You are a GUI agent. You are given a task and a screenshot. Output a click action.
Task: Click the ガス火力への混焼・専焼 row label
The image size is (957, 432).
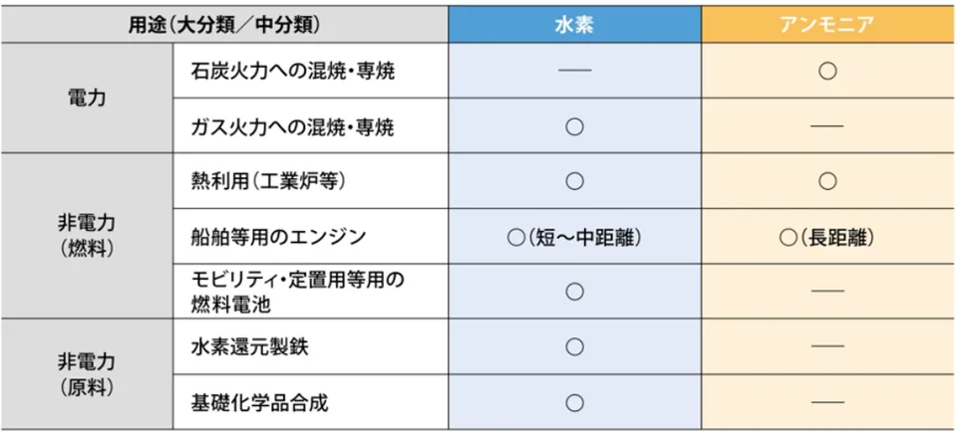pos(292,126)
